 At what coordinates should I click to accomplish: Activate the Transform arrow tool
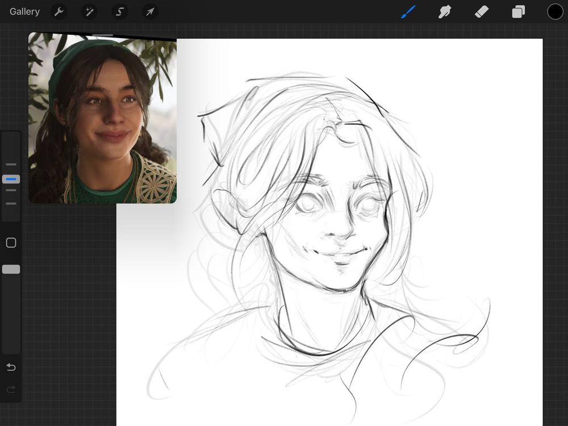point(150,12)
